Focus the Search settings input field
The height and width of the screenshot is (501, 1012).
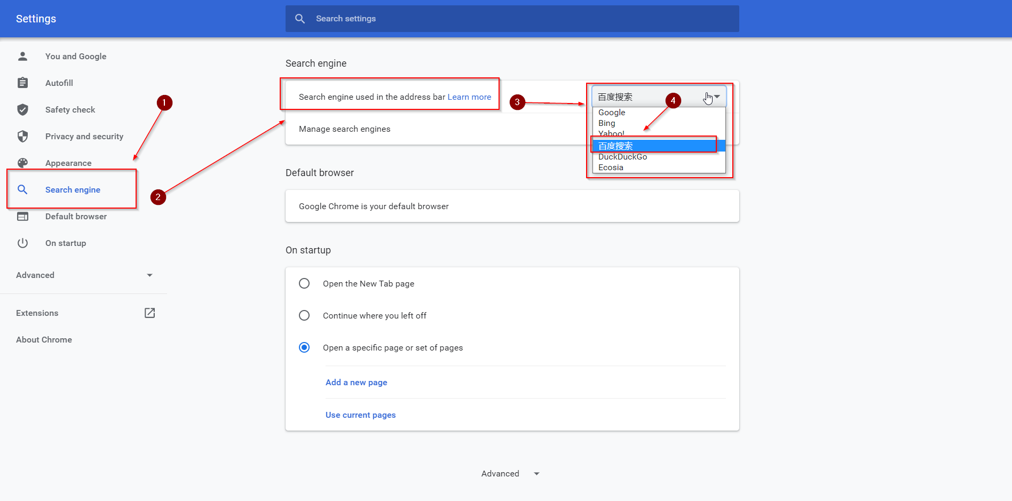512,19
